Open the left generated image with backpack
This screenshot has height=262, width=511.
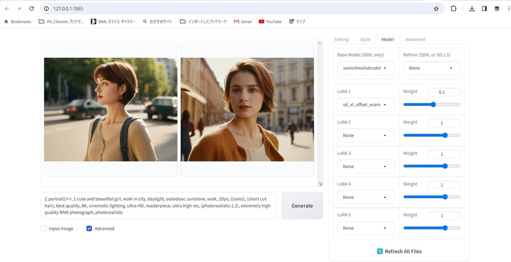tap(111, 109)
